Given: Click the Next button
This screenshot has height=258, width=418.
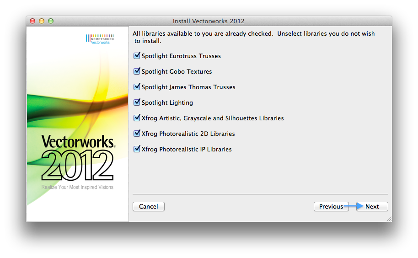Looking at the screenshot, I should point(372,207).
